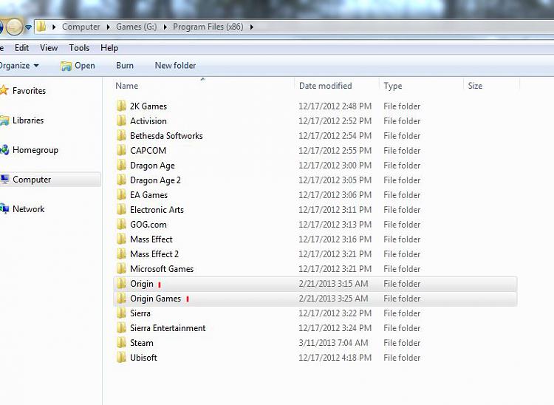Click the Steam folder icon
554x405 pixels.
tap(121, 343)
